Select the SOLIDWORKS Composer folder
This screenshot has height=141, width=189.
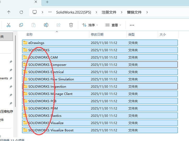100,65
